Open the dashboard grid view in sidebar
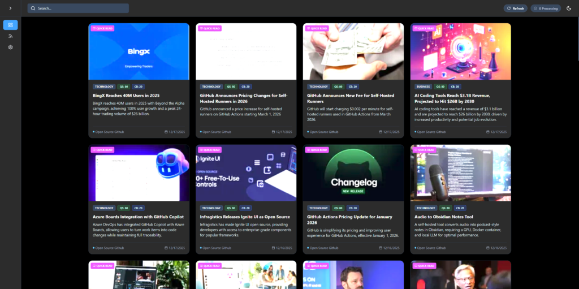Viewport: 579px width, 289px height. 10,25
